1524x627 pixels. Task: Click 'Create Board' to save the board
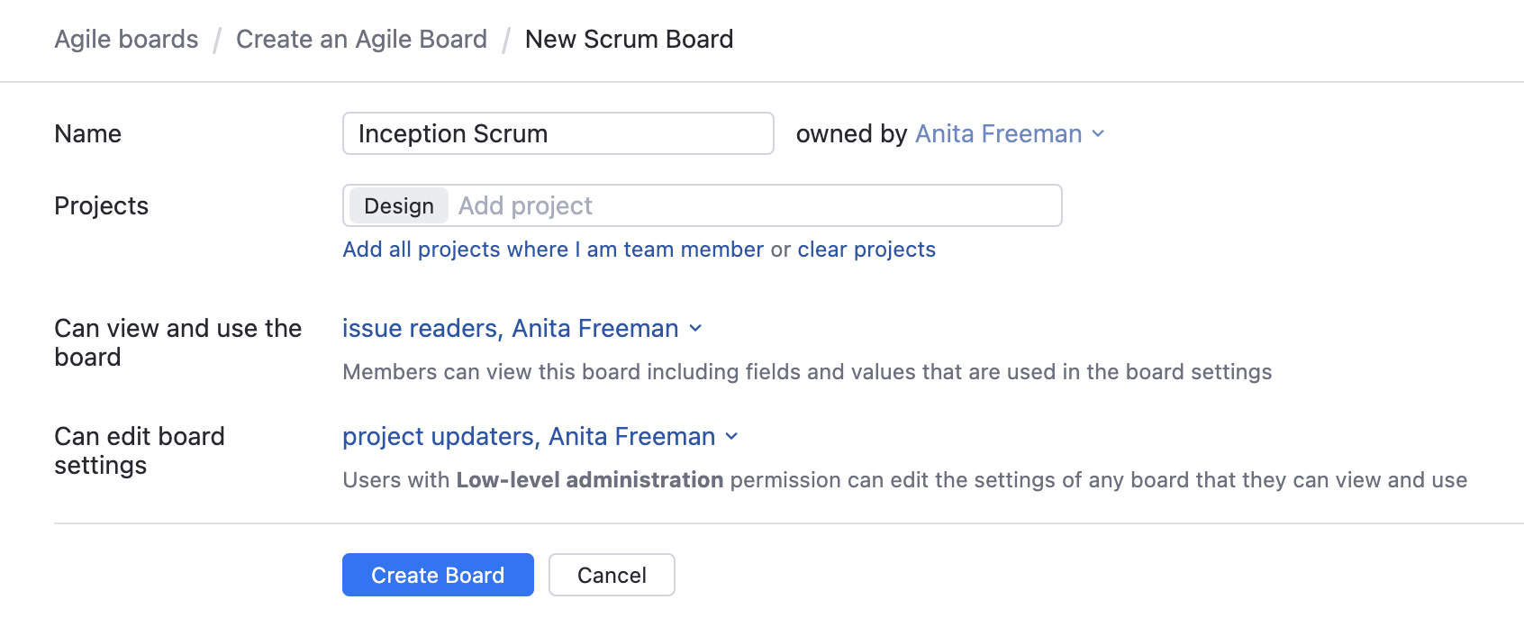click(438, 574)
